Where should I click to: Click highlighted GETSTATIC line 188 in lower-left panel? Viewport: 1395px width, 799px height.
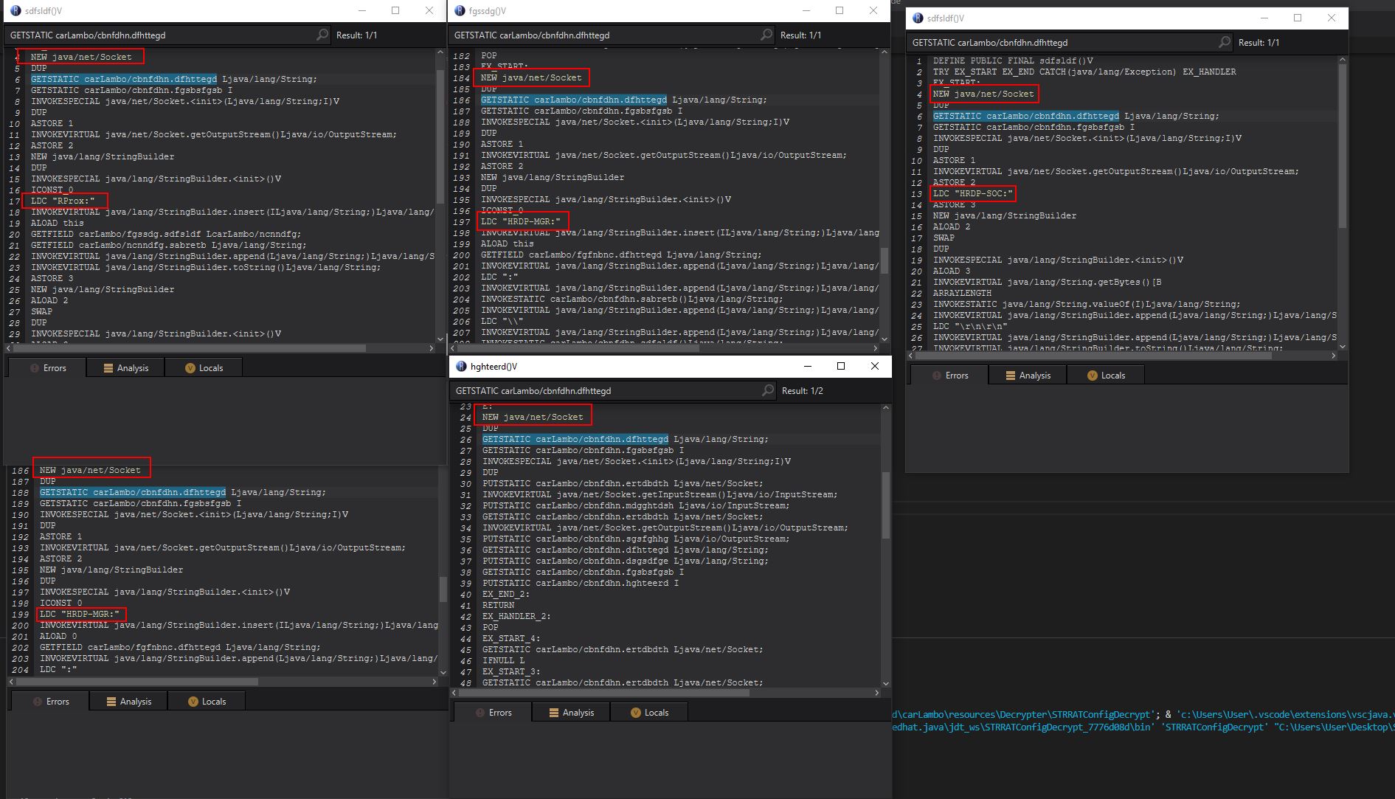click(182, 492)
